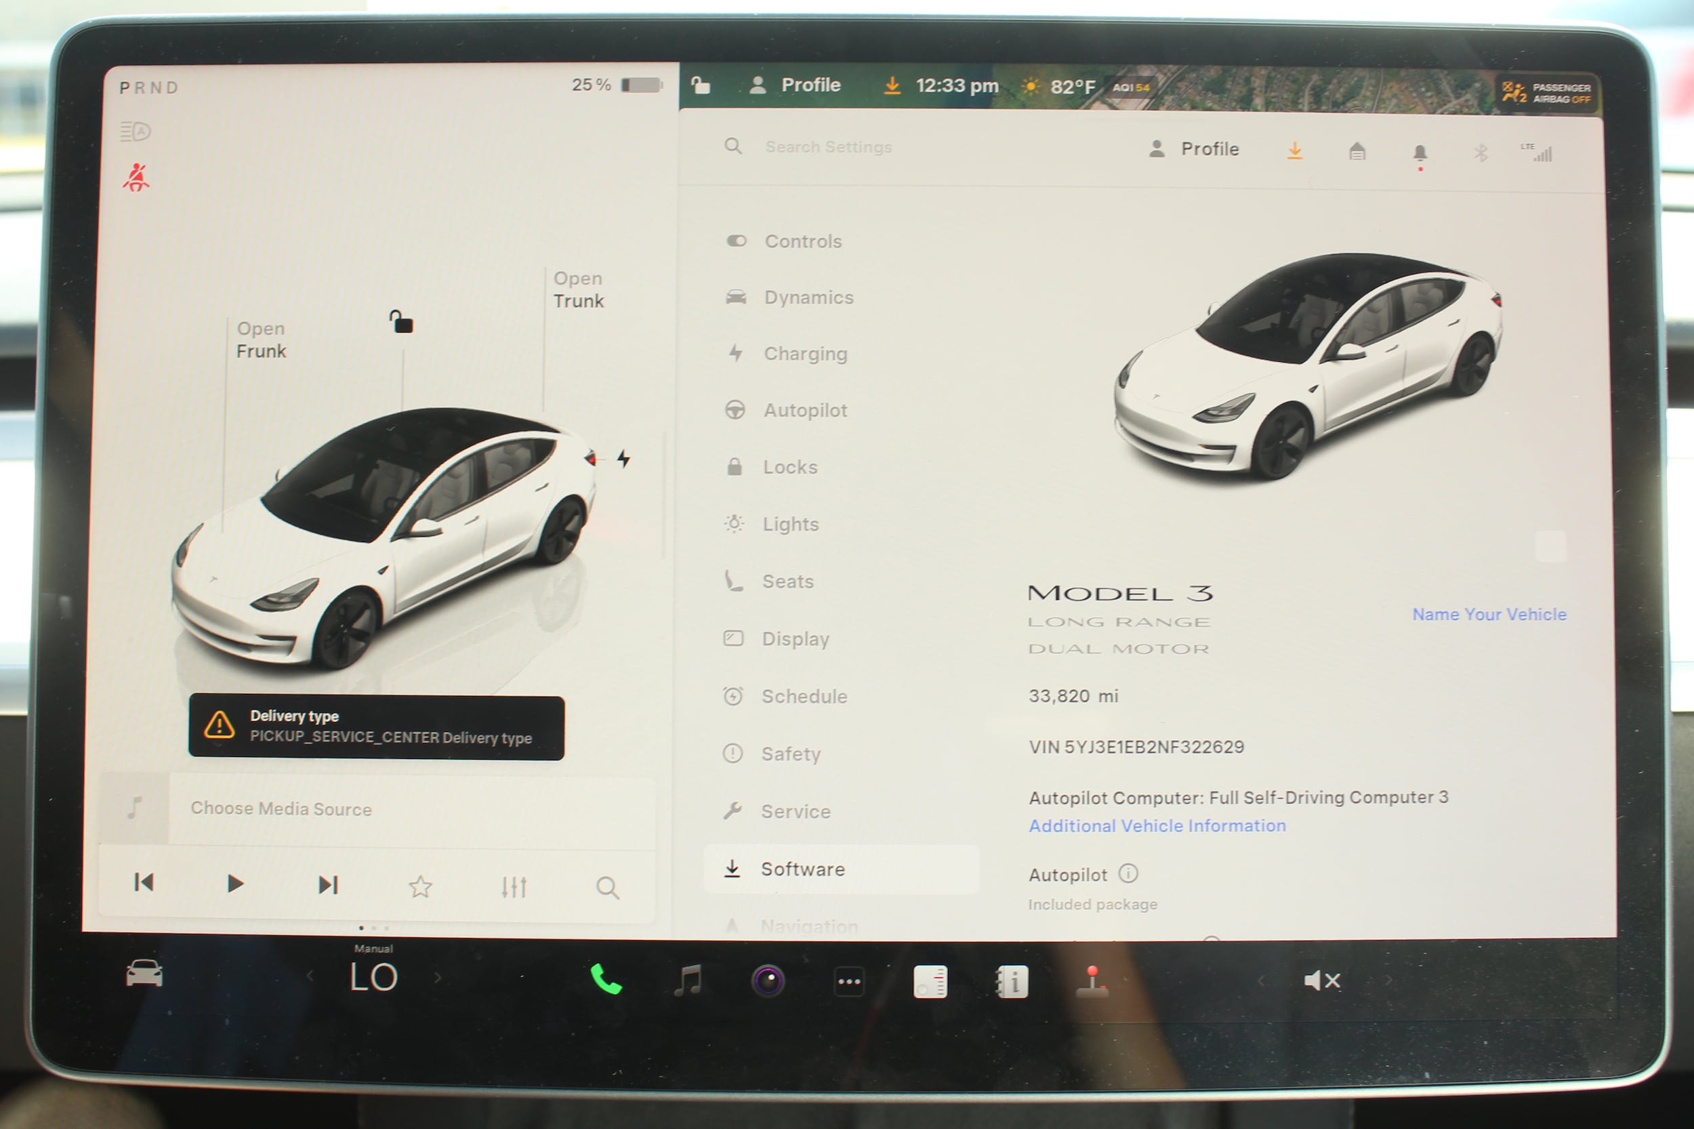This screenshot has height=1129, width=1694.
Task: Select the Software settings menu
Action: click(841, 869)
